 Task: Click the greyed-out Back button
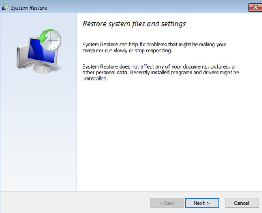167,203
